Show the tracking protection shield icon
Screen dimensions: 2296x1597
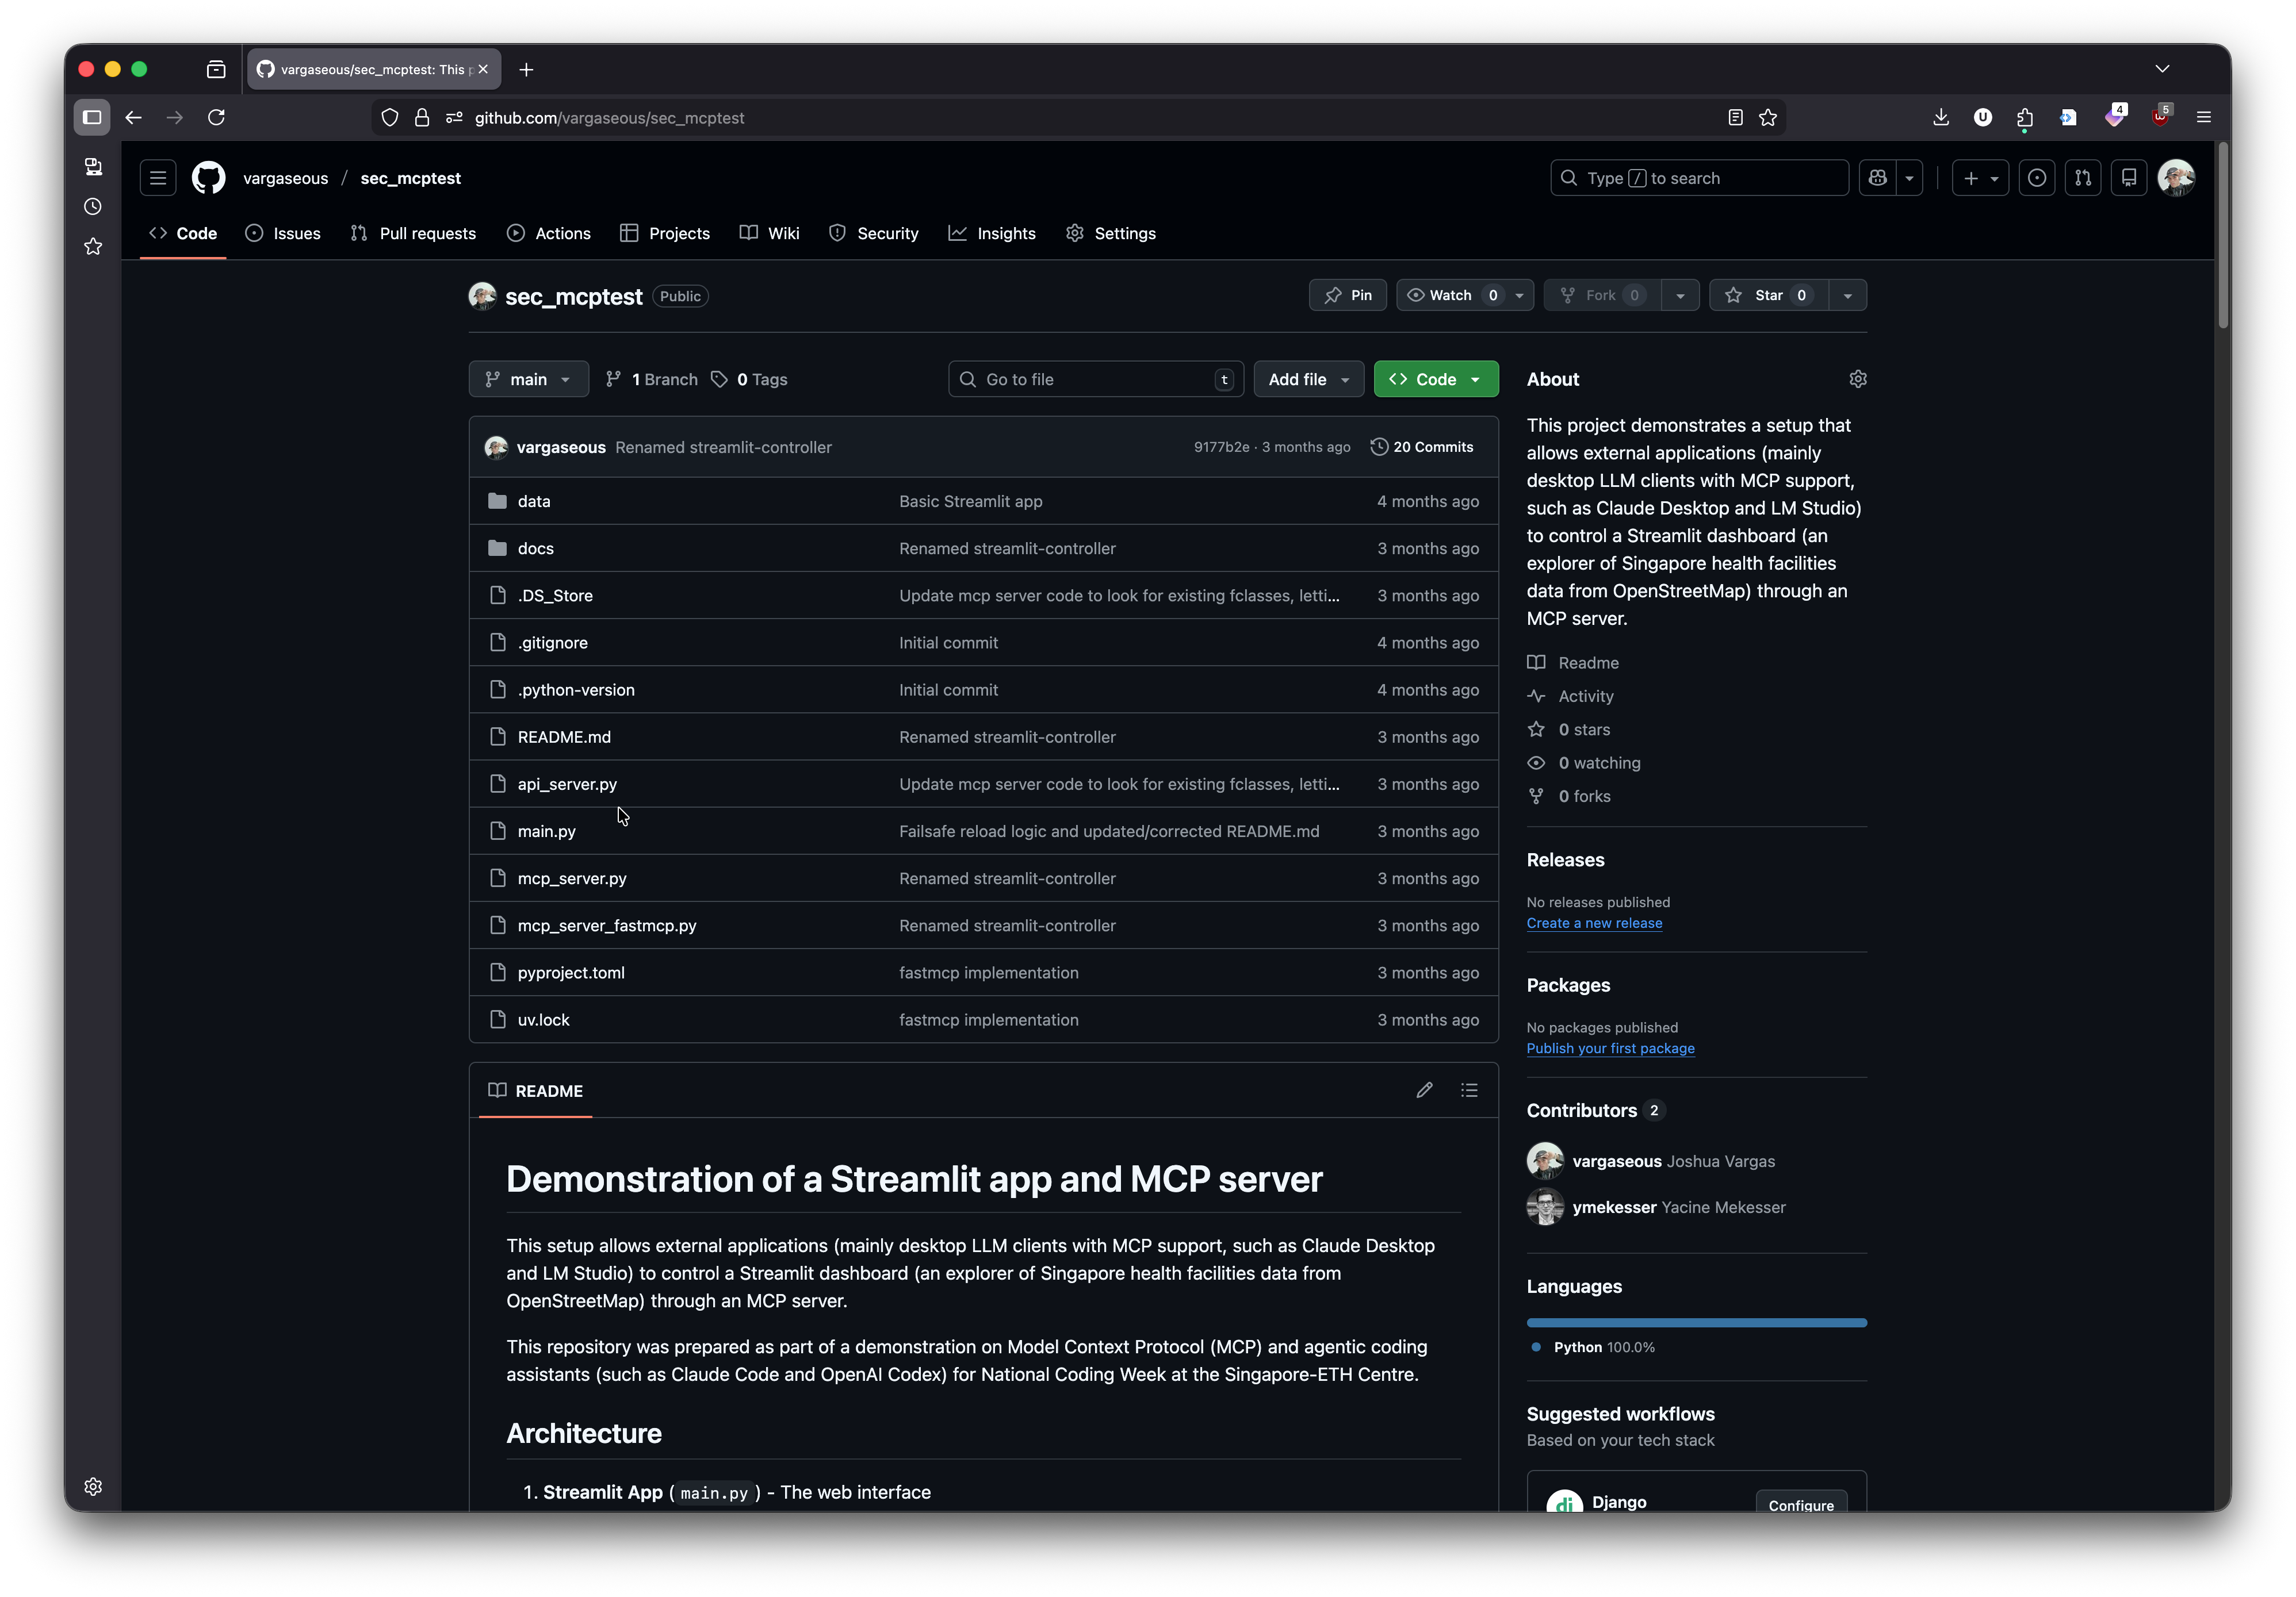(390, 118)
